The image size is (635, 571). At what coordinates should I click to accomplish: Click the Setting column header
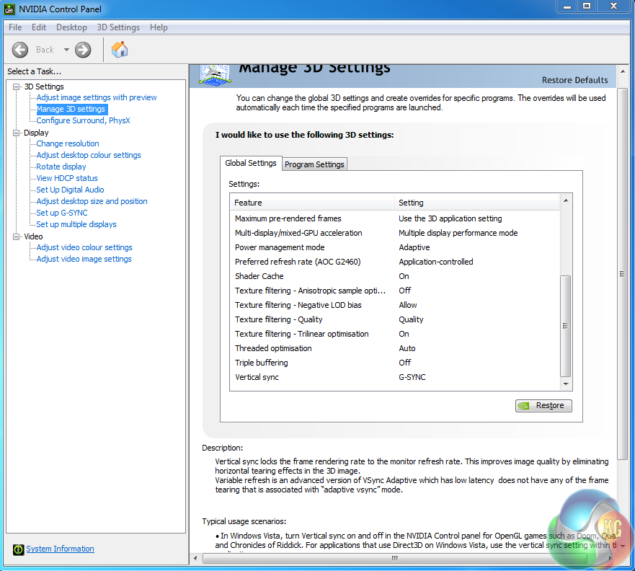[477, 203]
